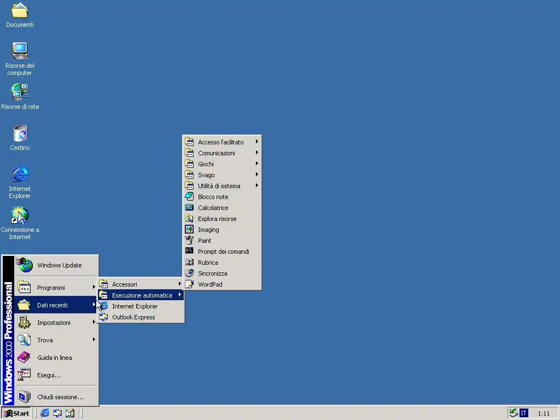Click WordPad label text

tap(210, 284)
